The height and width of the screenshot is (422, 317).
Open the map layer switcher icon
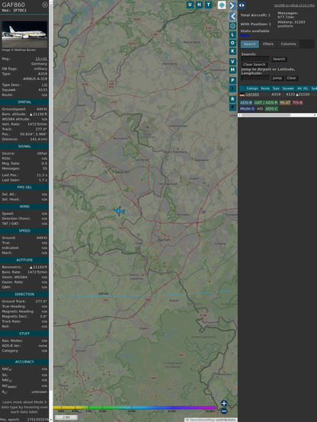(x=222, y=5)
